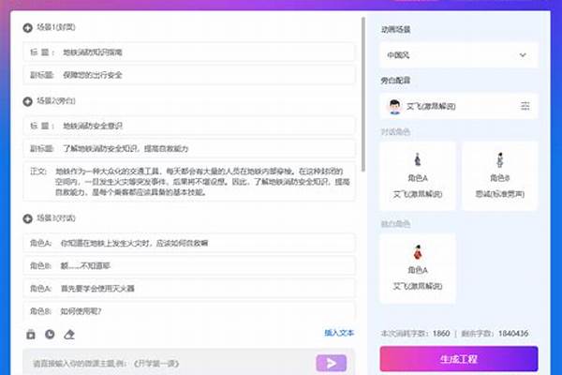Edit 场景1 副标题 field 保障您的出行安全
The image size is (562, 375).
coord(189,75)
